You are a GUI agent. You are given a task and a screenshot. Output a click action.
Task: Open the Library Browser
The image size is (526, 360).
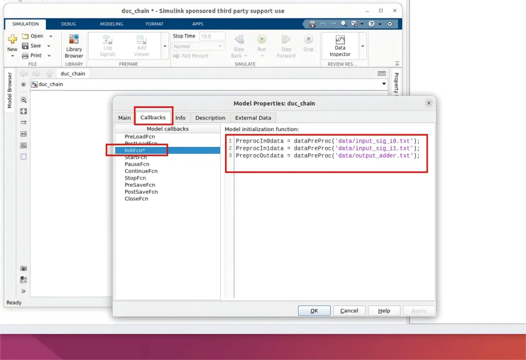coord(74,46)
